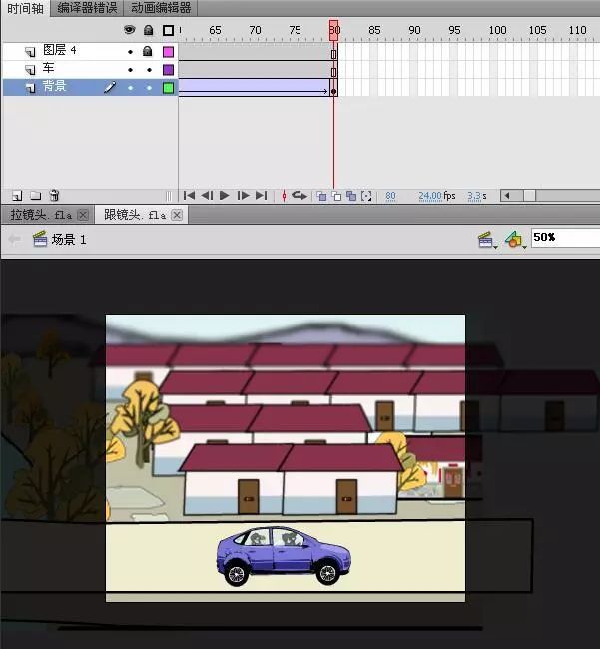The height and width of the screenshot is (649, 600).
Task: Select the end frame of 图层 4
Action: [333, 52]
